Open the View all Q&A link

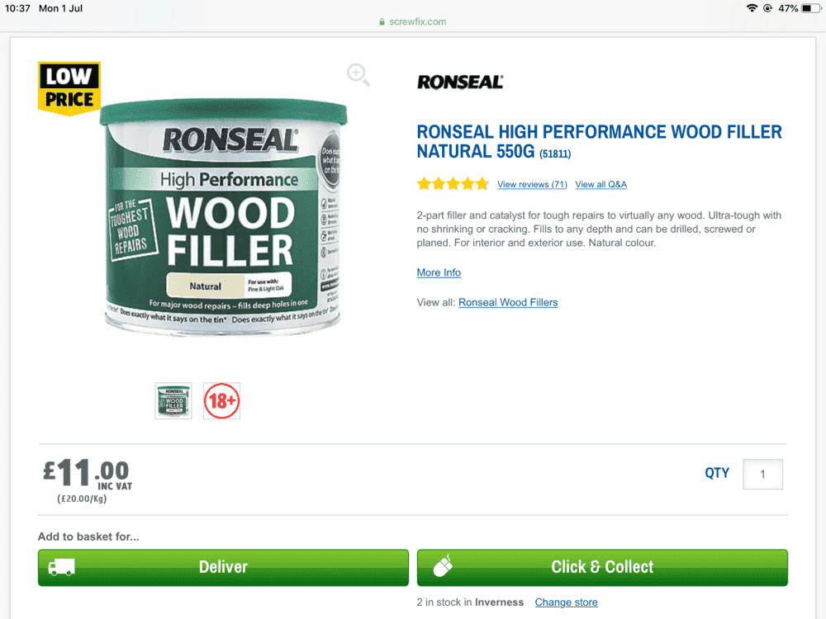[x=601, y=184]
